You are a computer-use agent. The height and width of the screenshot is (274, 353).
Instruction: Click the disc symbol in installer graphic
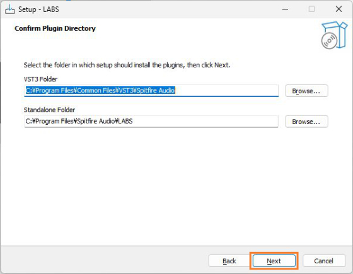click(329, 41)
